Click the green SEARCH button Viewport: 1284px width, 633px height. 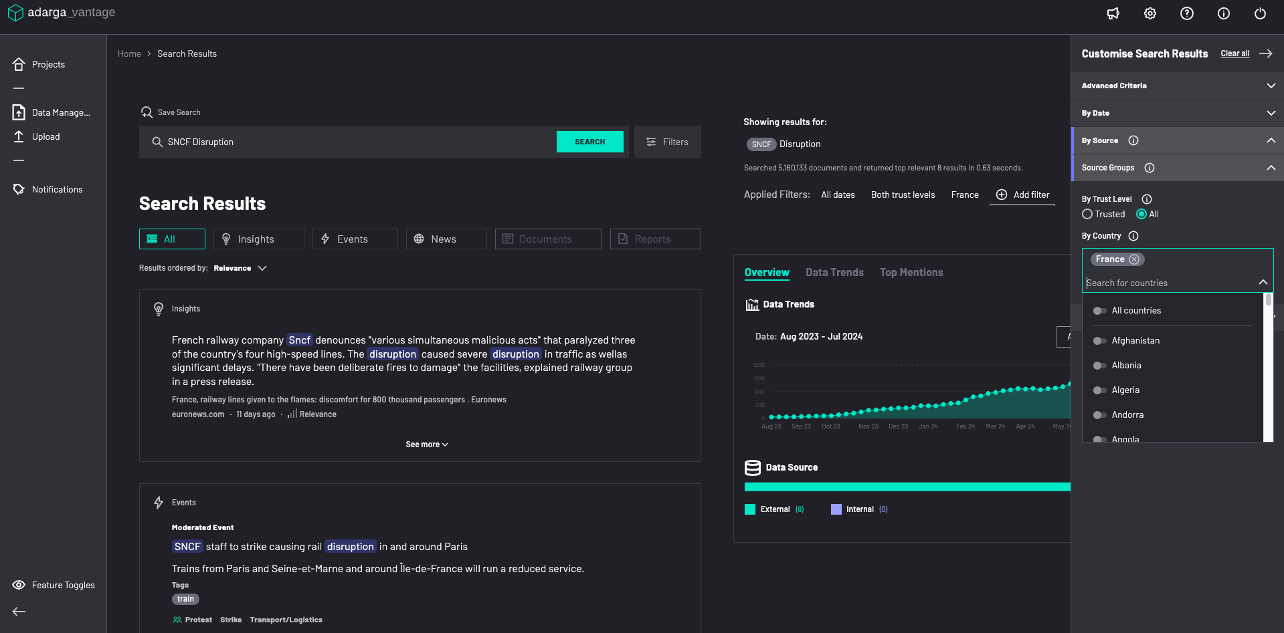tap(589, 142)
